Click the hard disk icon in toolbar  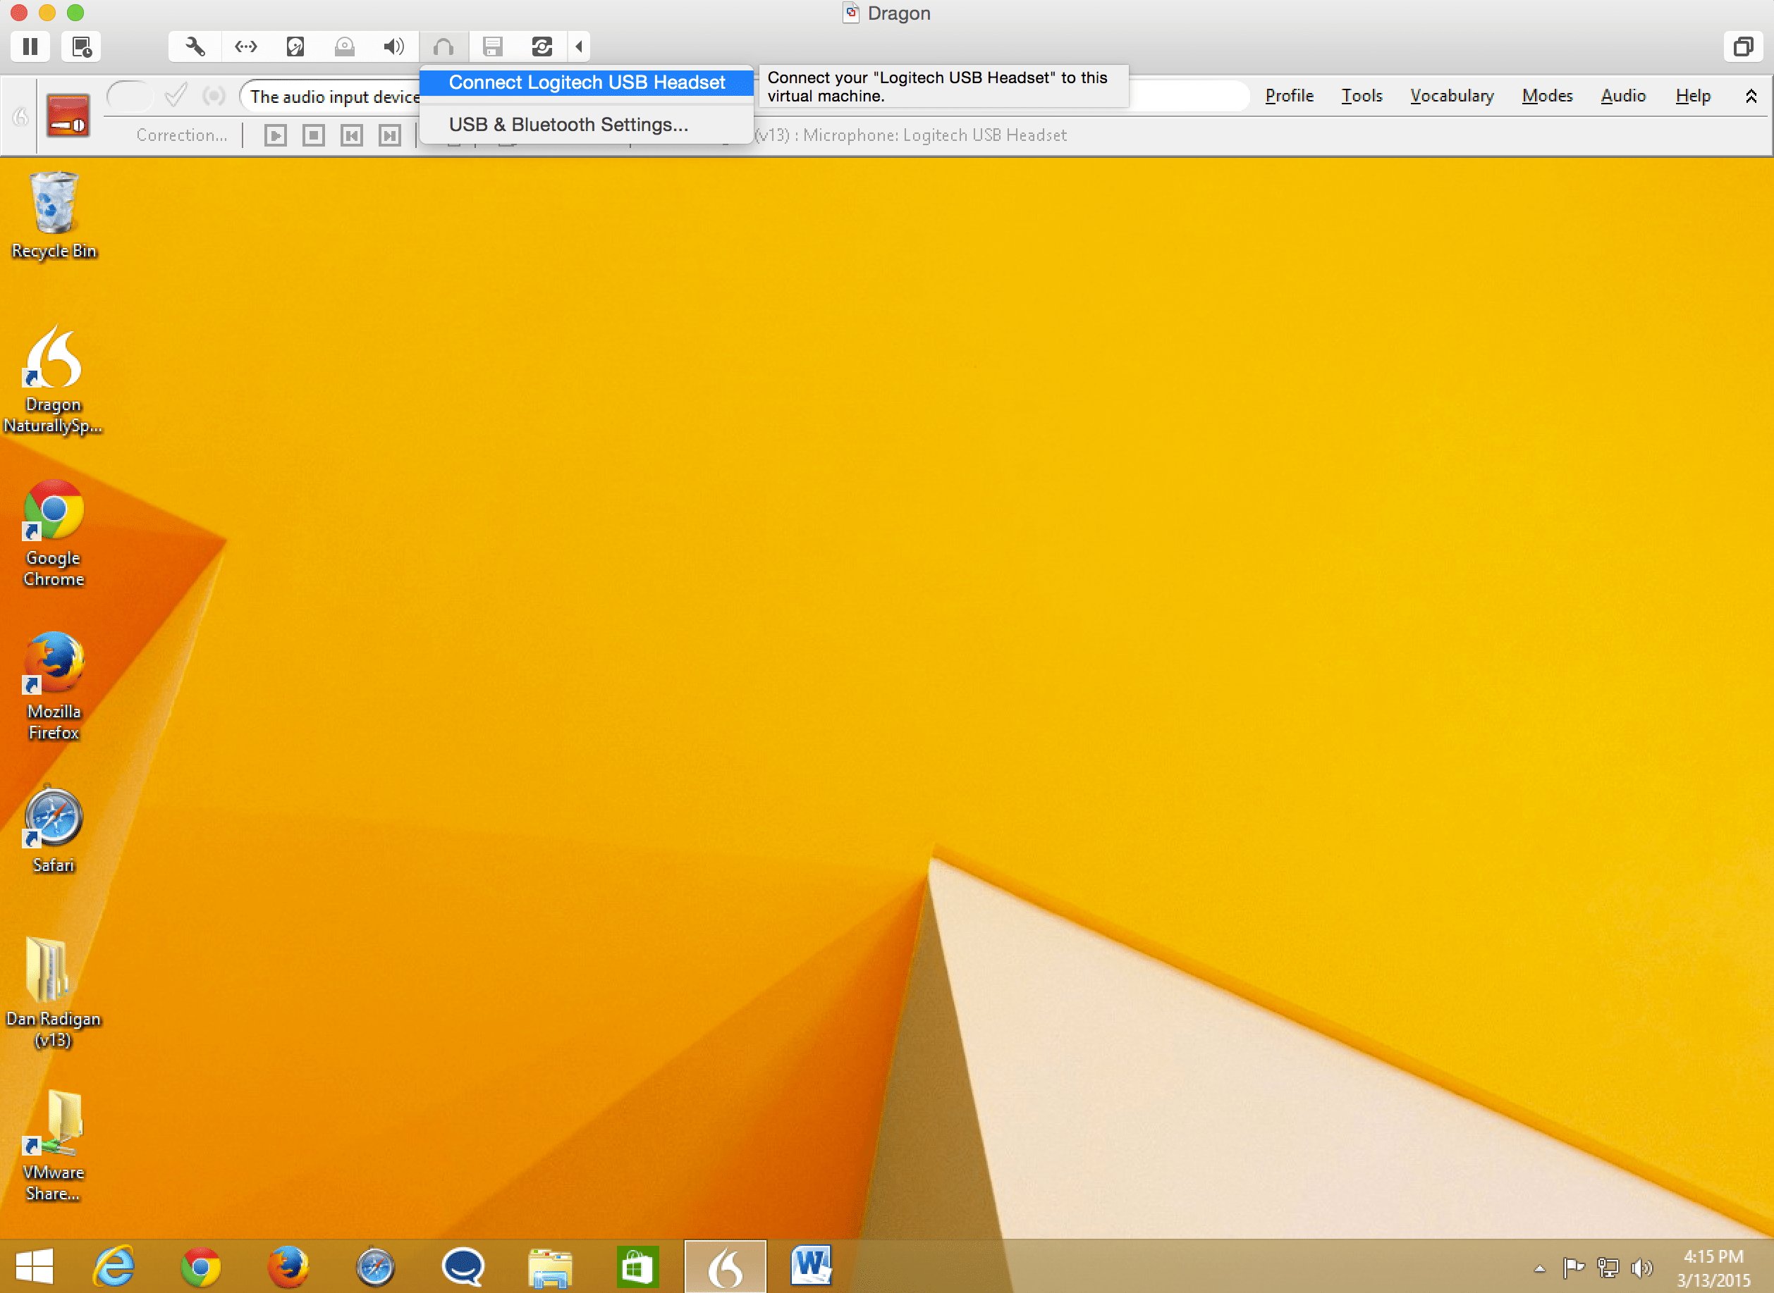pos(295,47)
